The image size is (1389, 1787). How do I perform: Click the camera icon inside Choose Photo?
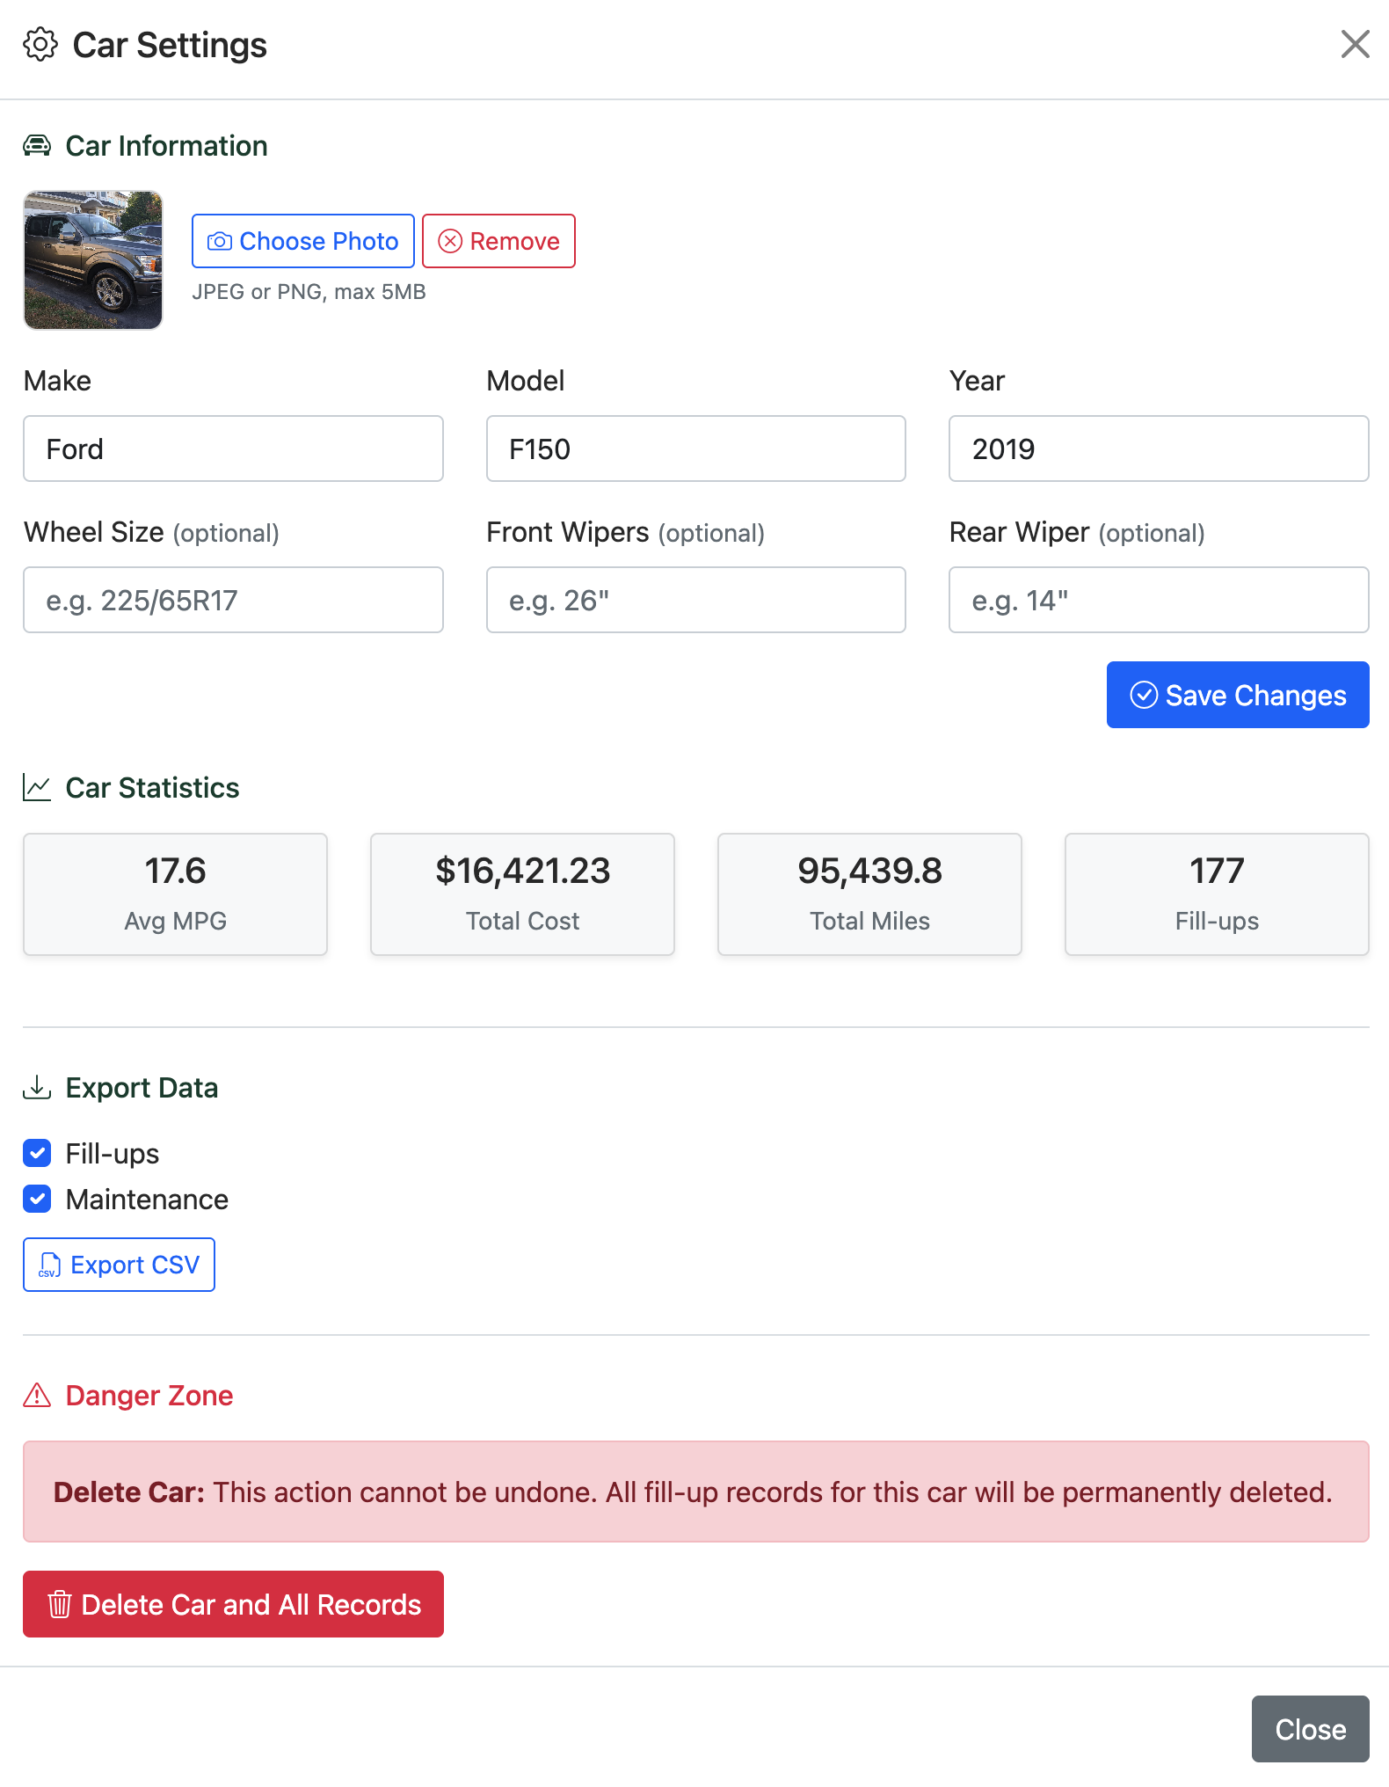point(220,240)
